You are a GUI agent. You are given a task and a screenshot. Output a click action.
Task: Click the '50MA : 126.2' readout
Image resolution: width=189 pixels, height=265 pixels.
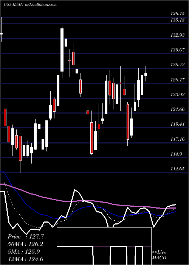[x=25, y=244]
